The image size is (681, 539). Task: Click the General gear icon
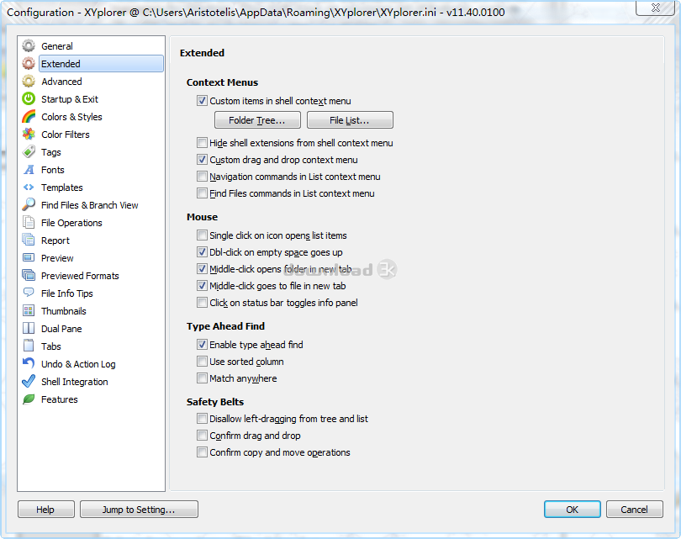click(x=29, y=45)
